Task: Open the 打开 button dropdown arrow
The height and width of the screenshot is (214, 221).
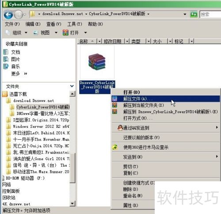Action: [85, 33]
